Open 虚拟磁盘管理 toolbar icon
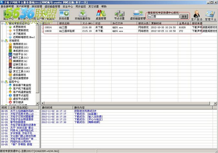218x153 pixels. click(138, 15)
